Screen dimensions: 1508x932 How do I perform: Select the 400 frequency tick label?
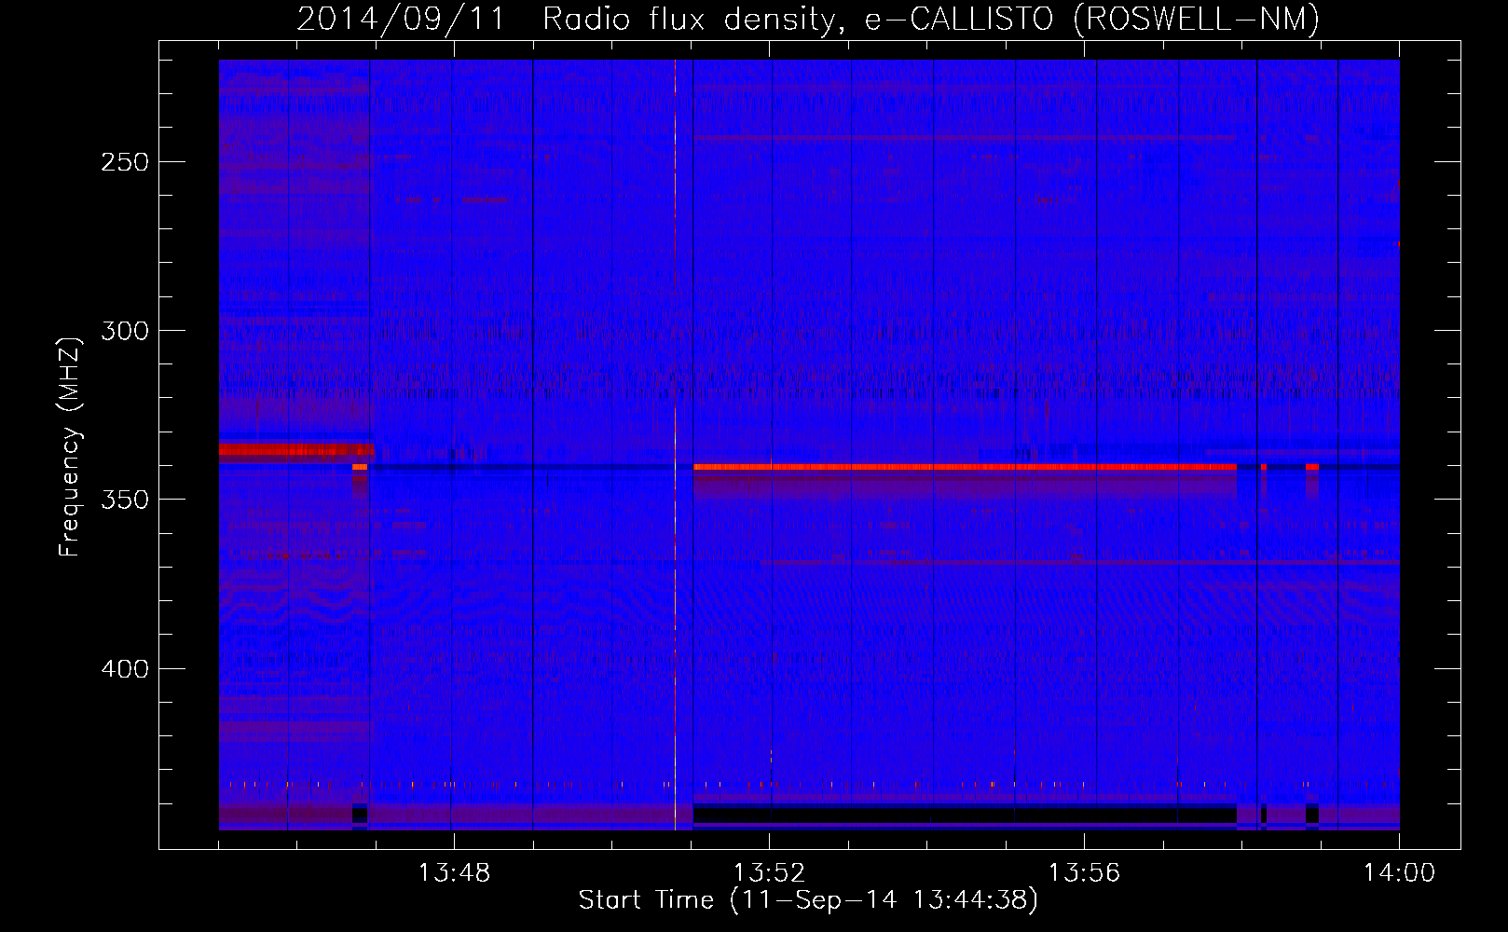point(125,669)
